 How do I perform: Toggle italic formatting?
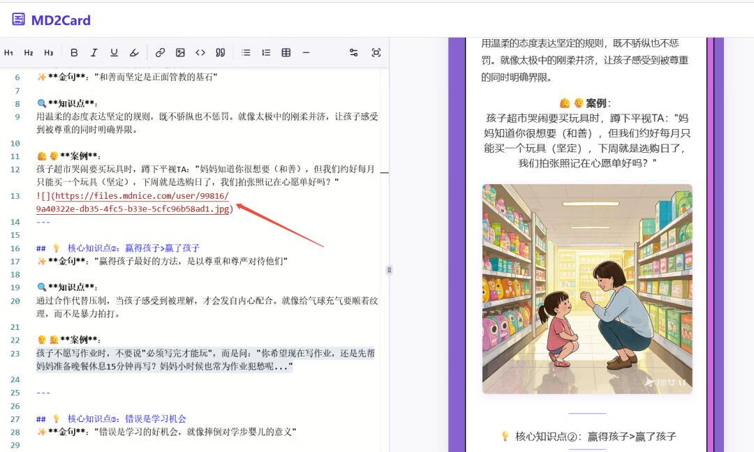coord(94,52)
